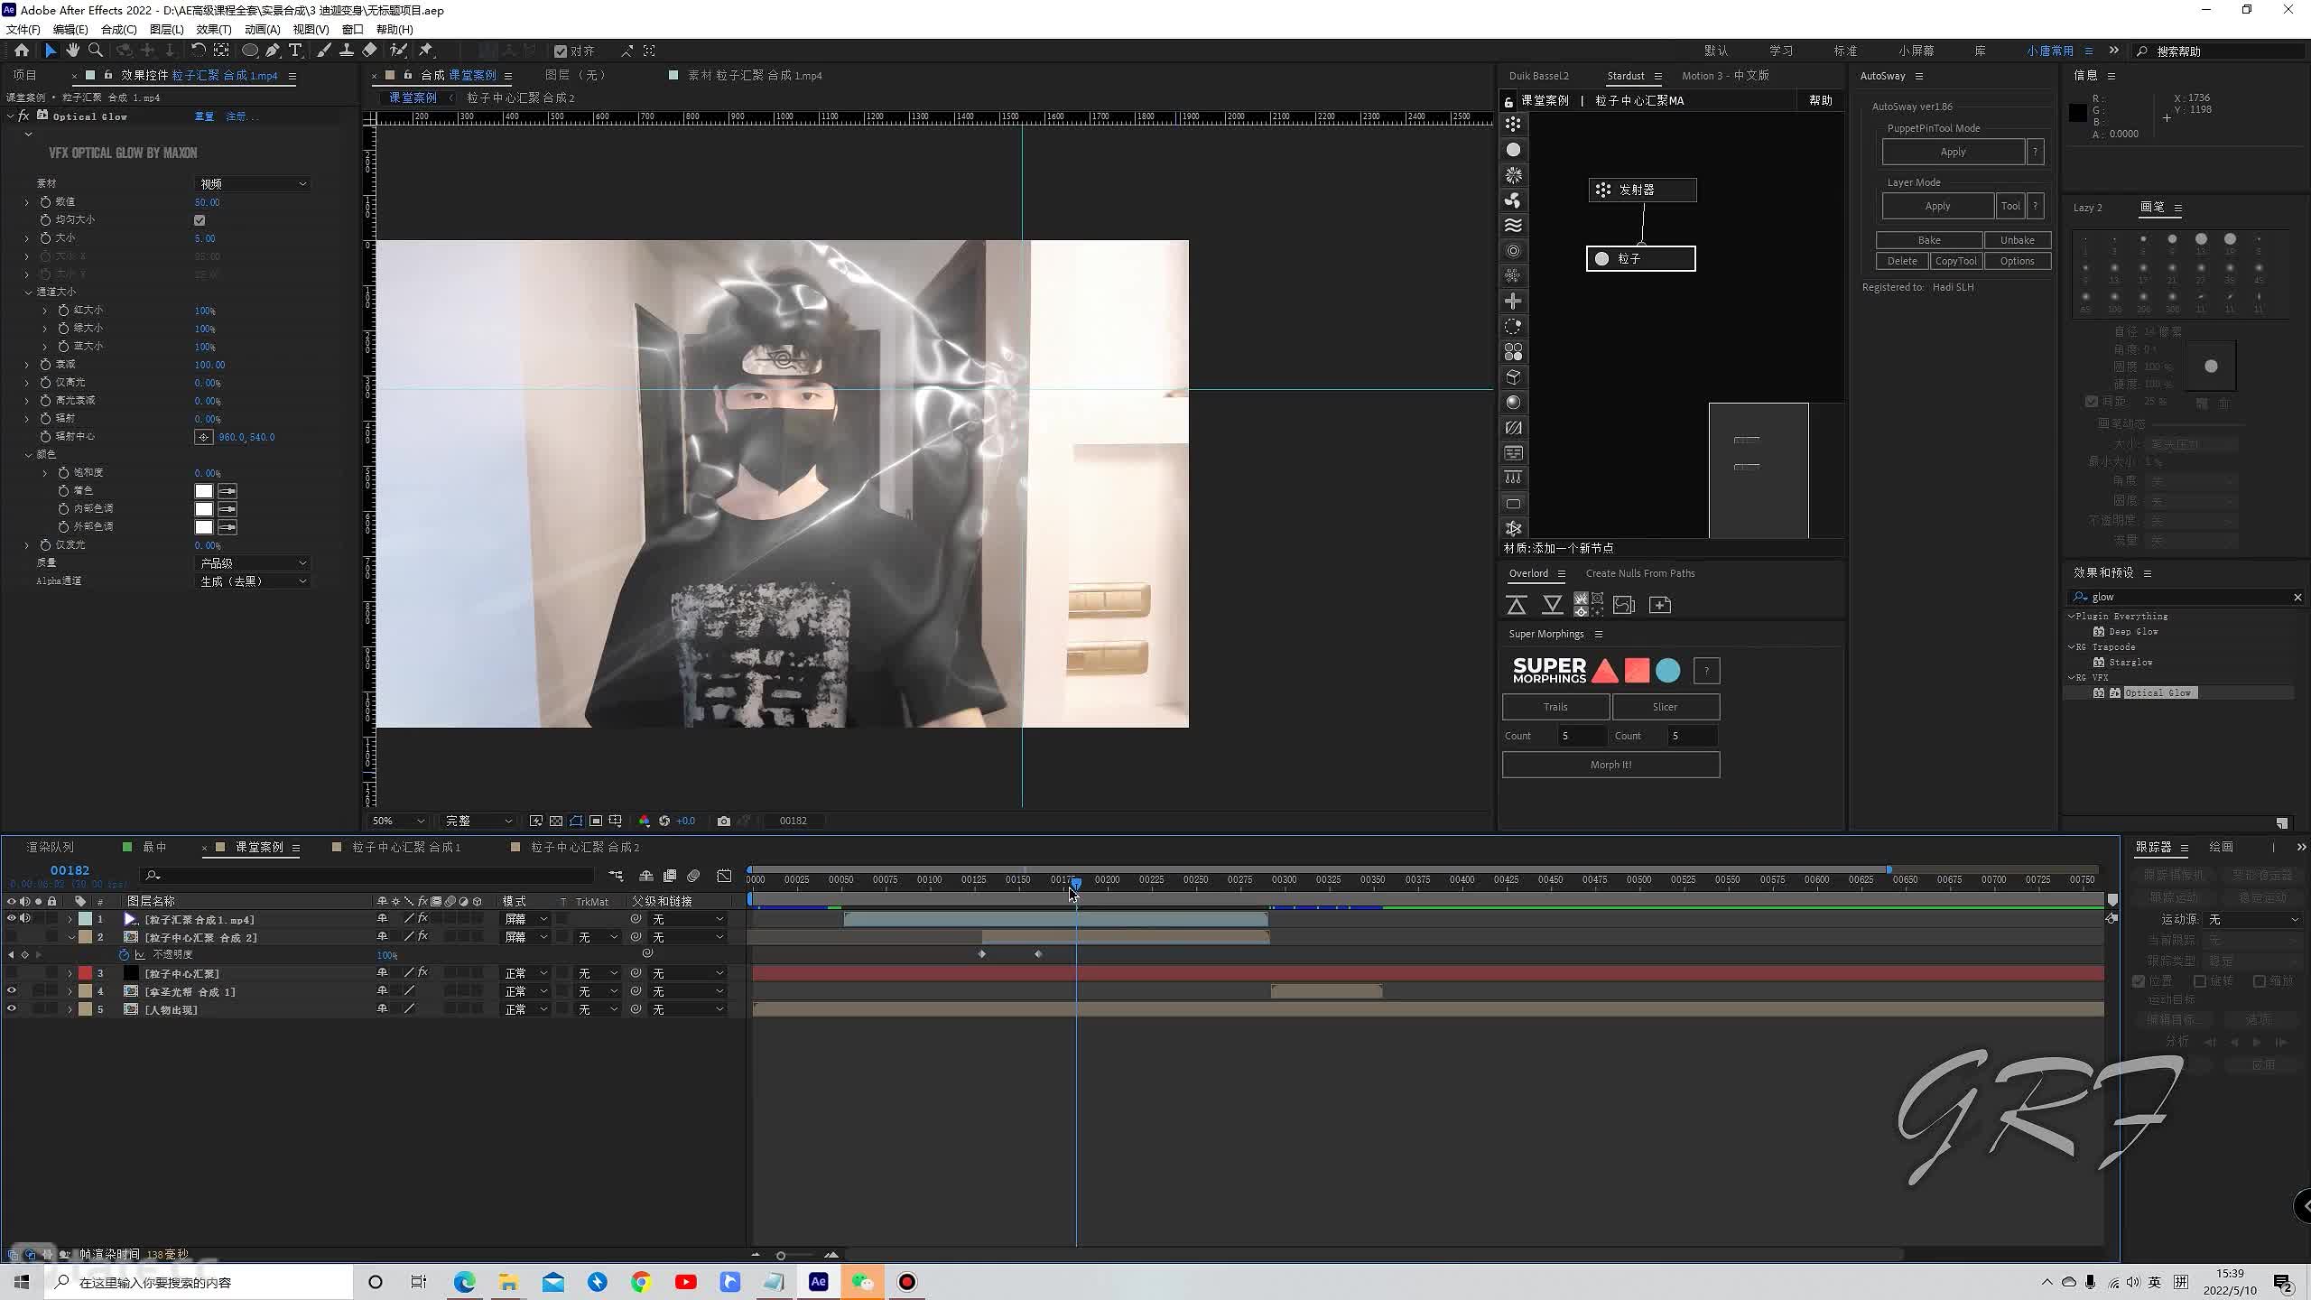
Task: Toggle the 对齐 snapping checkbox
Action: click(561, 51)
